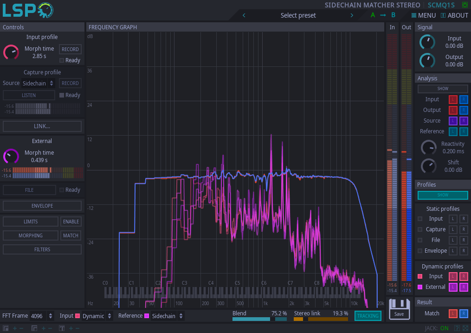Click the FFT Frame stepper arrows

point(51,316)
